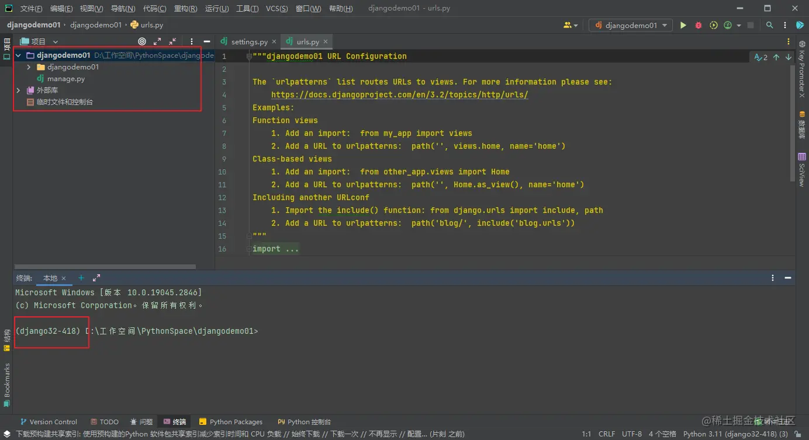This screenshot has width=809, height=440.
Task: Launch the profiler gauge icon
Action: (728, 25)
